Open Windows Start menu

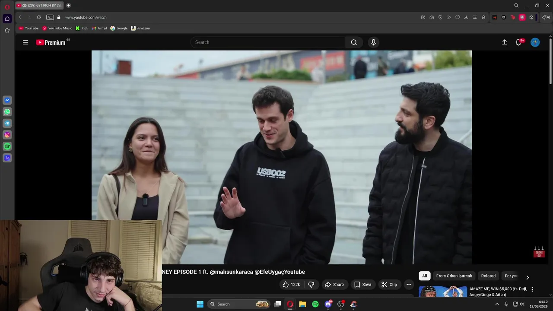(200, 304)
